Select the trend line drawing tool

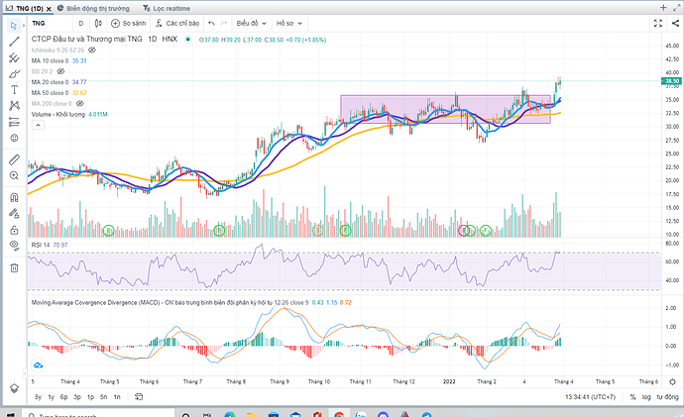13,42
